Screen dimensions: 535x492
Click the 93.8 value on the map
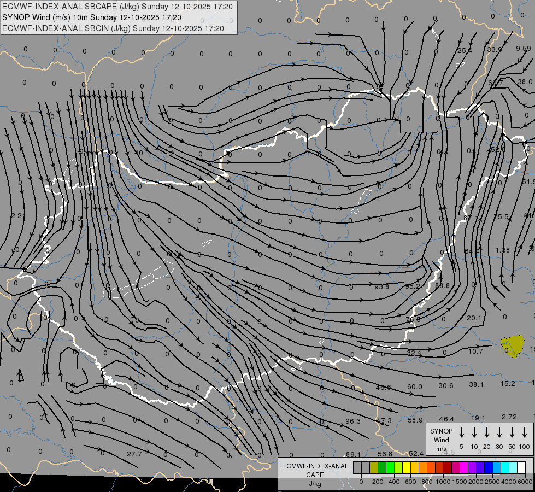381,287
